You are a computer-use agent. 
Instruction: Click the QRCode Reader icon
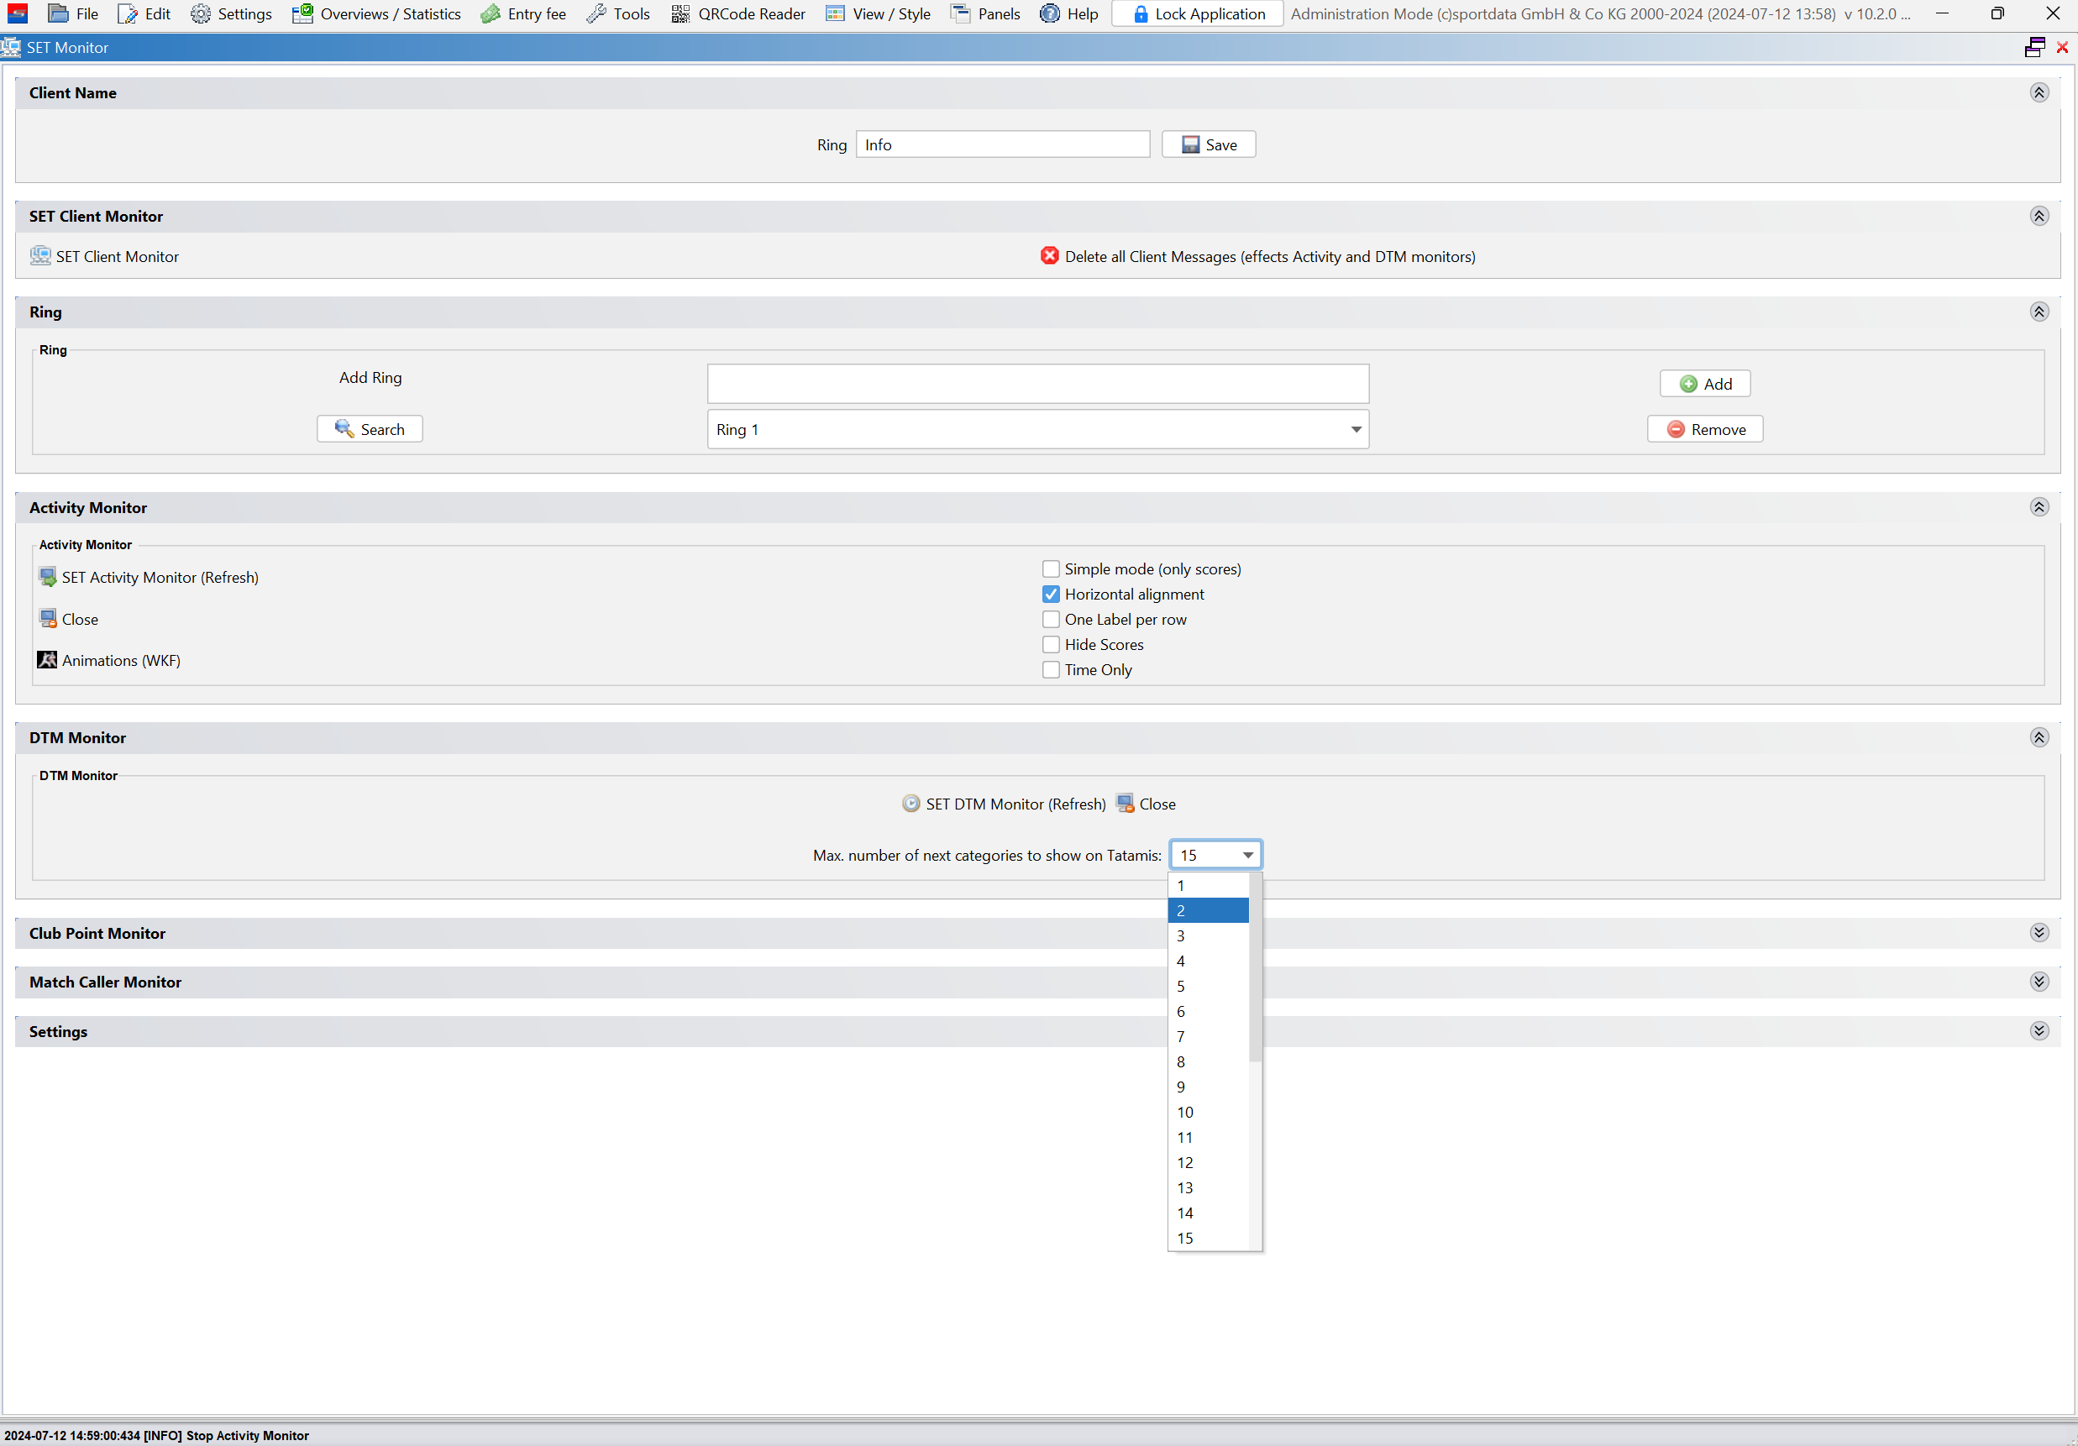(680, 13)
